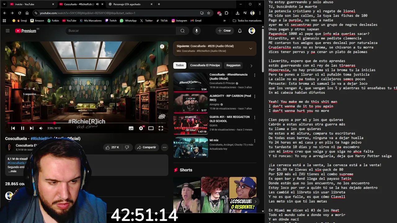Open options for Mi mix entry
Screen dimensions: 397x223
[x=255, y=141]
